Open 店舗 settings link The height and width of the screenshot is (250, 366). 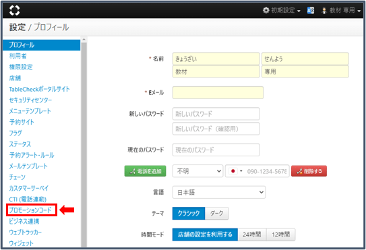pos(16,78)
